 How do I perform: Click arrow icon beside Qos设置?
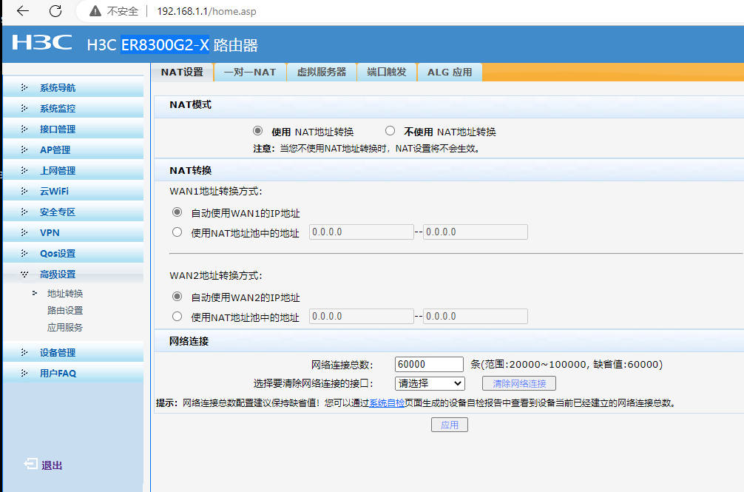point(24,253)
